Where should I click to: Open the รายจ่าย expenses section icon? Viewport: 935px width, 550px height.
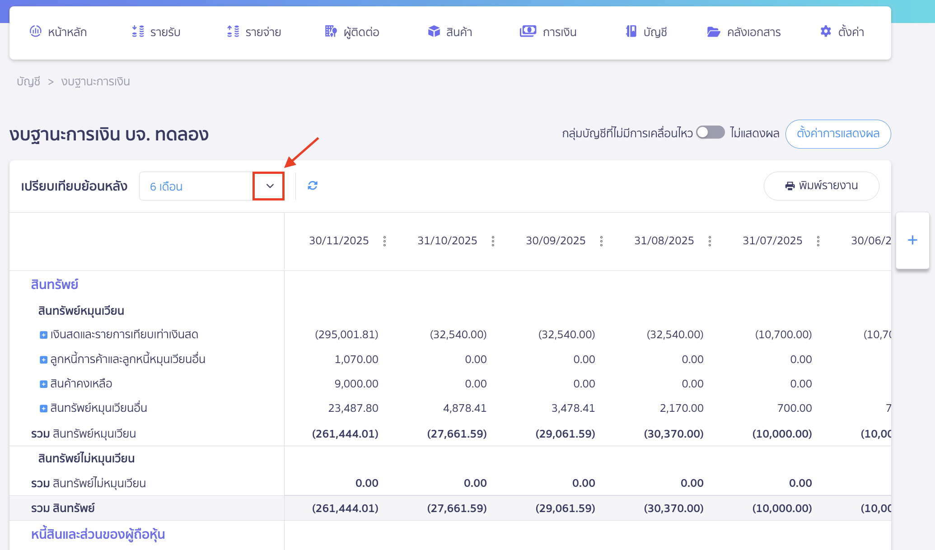pyautogui.click(x=232, y=32)
